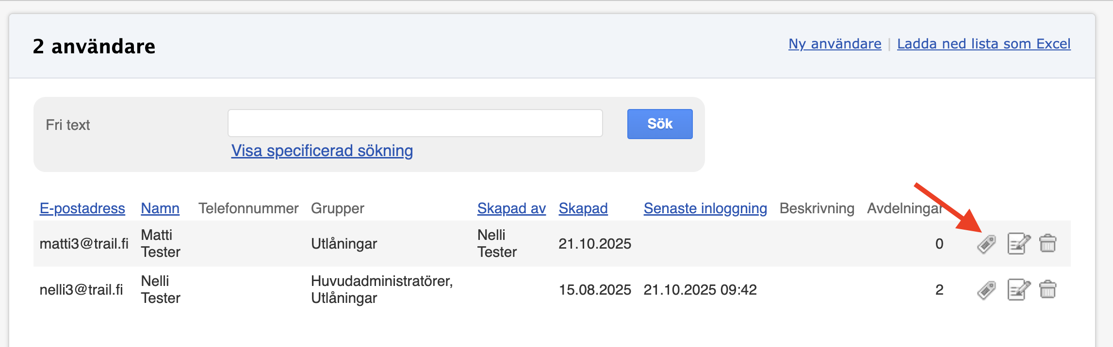The image size is (1113, 347).
Task: Open the Ny användare link
Action: pos(835,44)
